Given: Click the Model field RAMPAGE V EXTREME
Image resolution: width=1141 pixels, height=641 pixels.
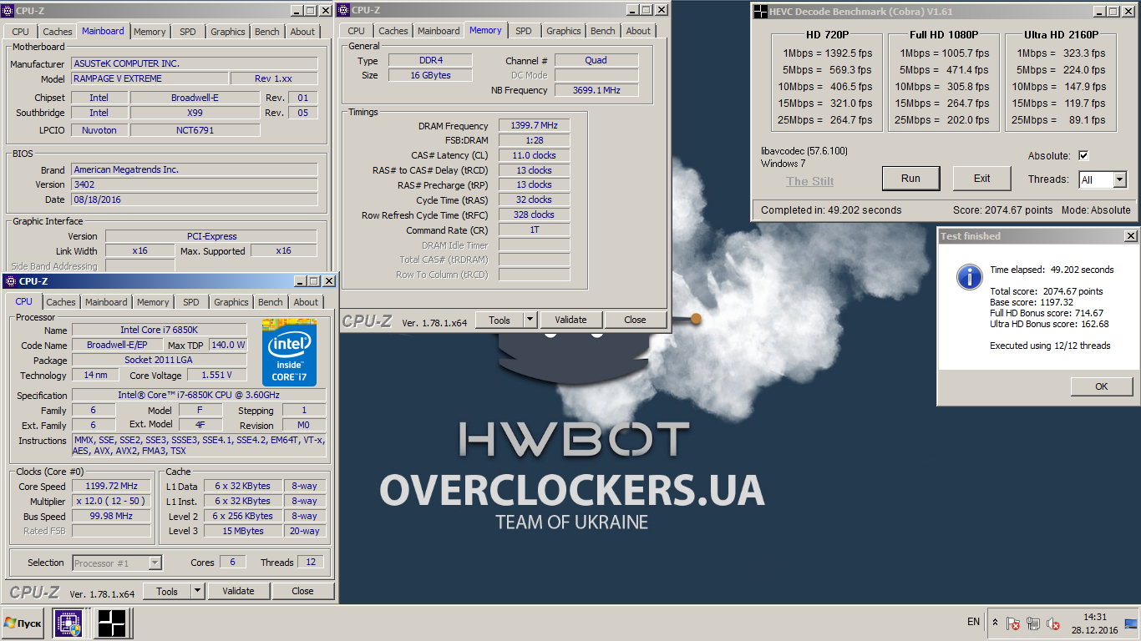Looking at the screenshot, I should [x=150, y=78].
